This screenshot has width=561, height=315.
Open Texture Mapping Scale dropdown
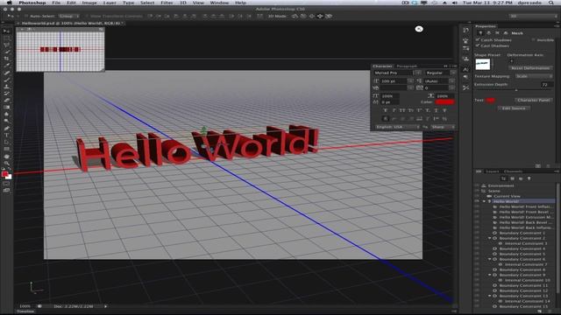(534, 76)
